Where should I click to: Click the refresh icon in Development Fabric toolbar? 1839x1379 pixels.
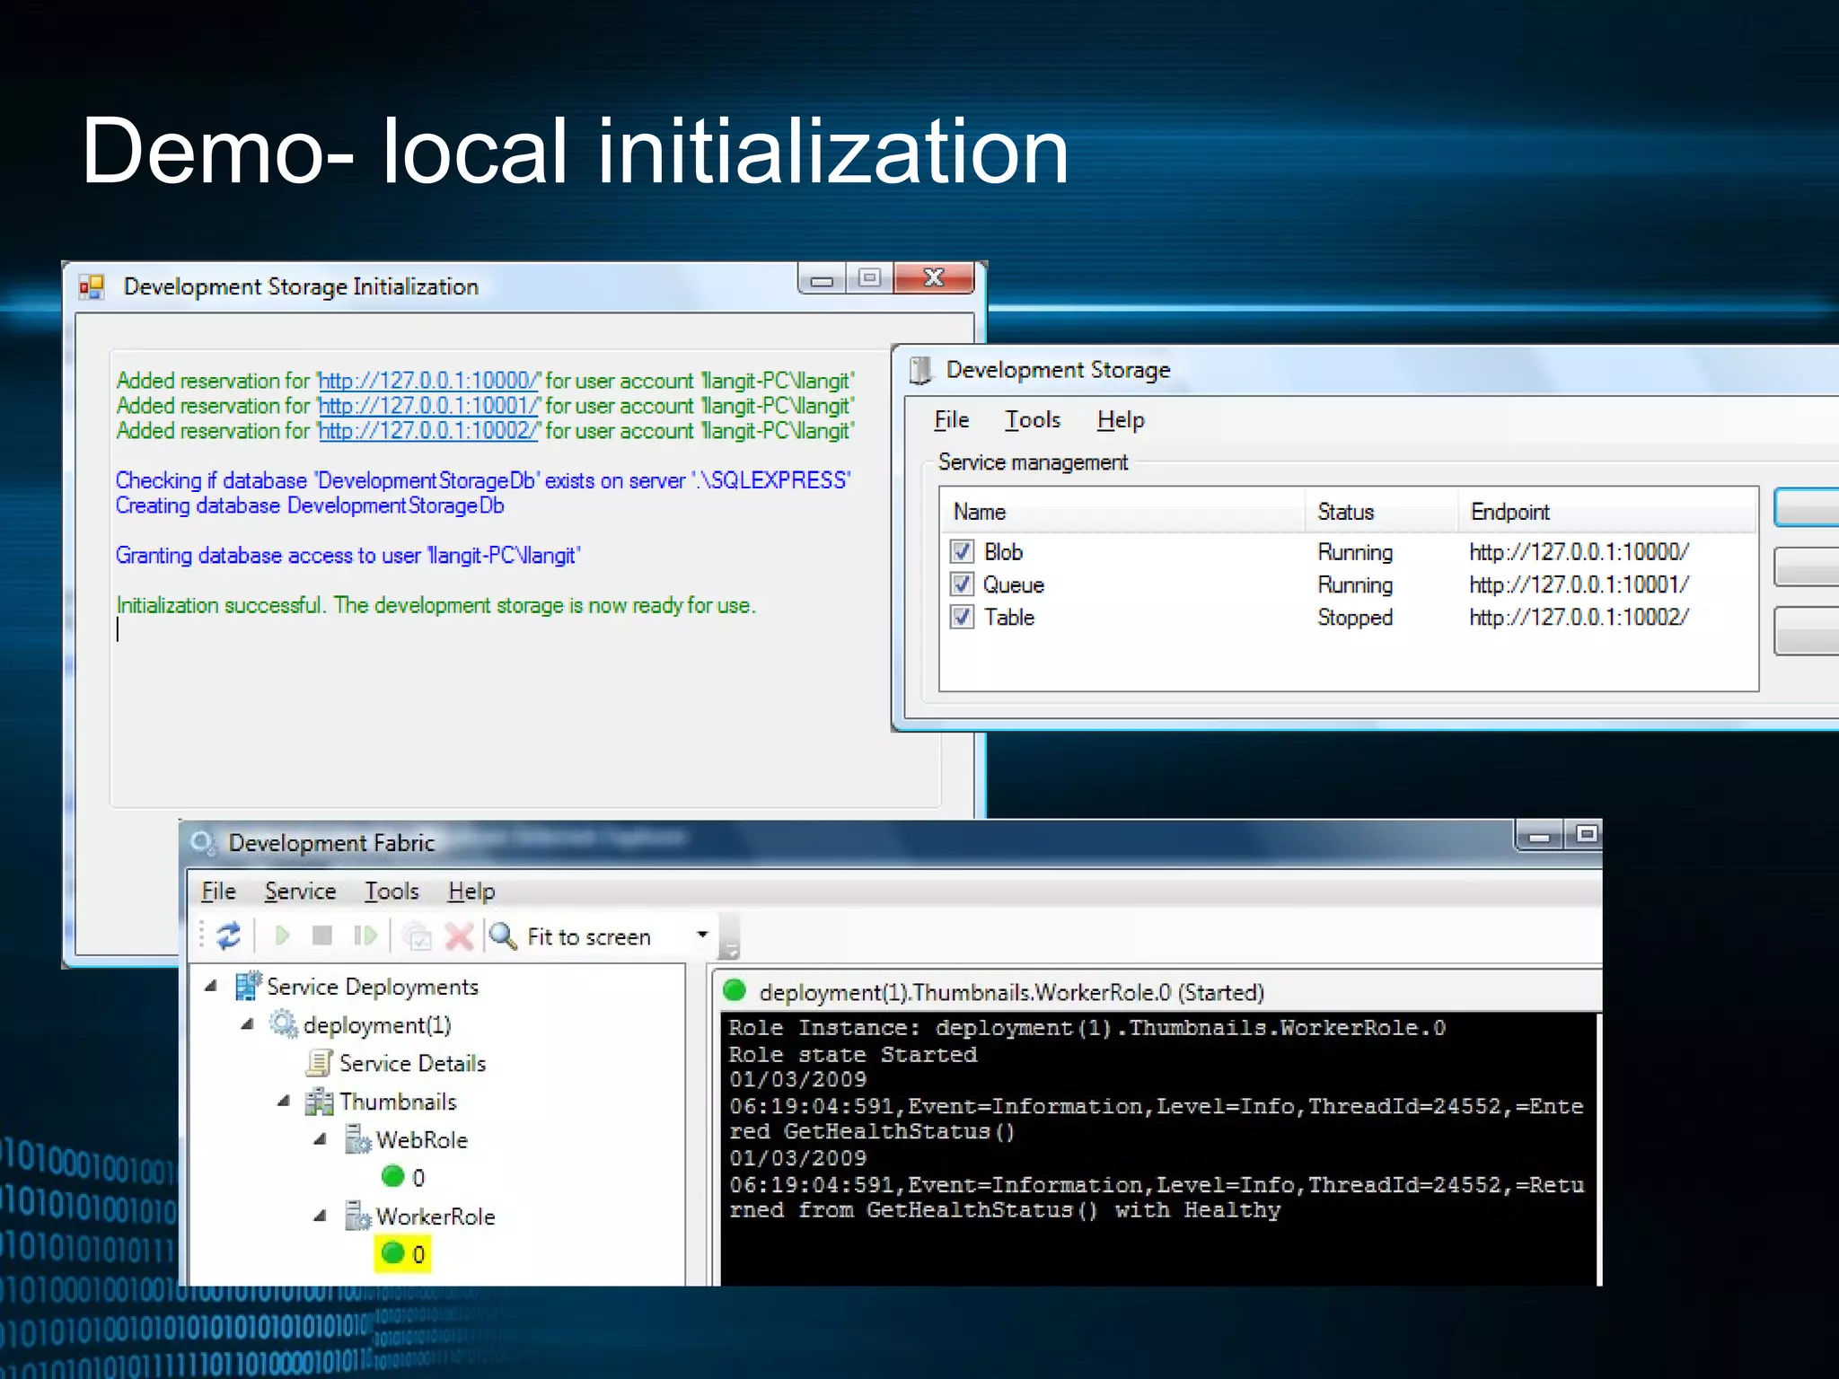pyautogui.click(x=229, y=935)
